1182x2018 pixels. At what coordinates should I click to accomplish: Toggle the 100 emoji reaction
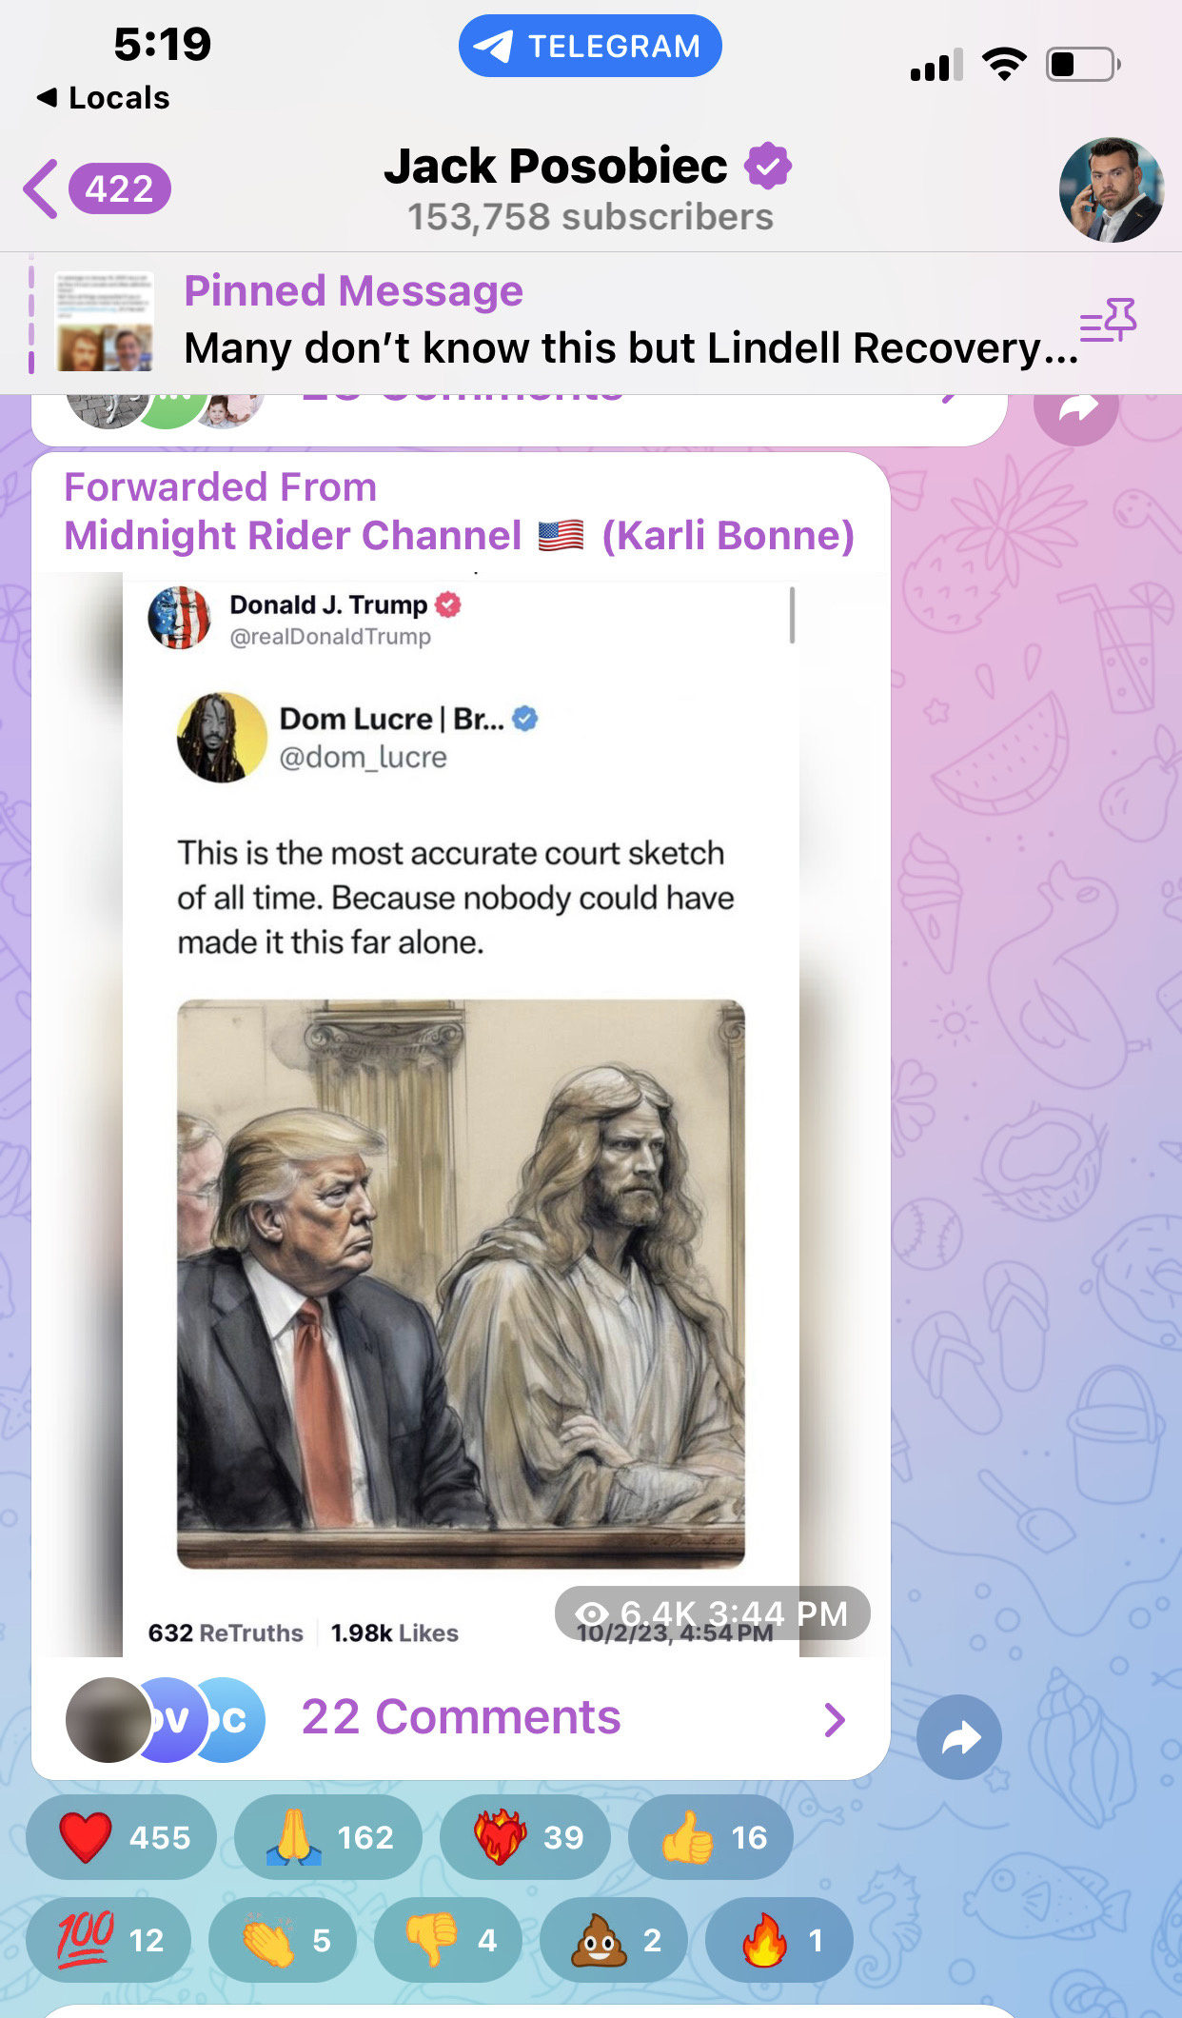click(x=108, y=1940)
